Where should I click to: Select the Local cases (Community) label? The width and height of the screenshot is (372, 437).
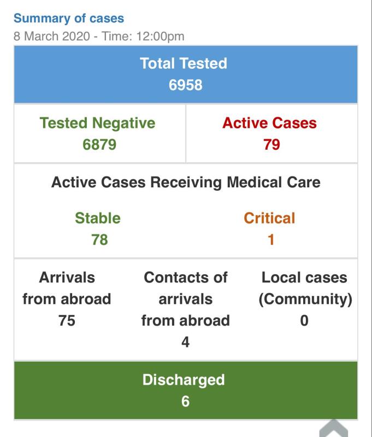tap(305, 288)
